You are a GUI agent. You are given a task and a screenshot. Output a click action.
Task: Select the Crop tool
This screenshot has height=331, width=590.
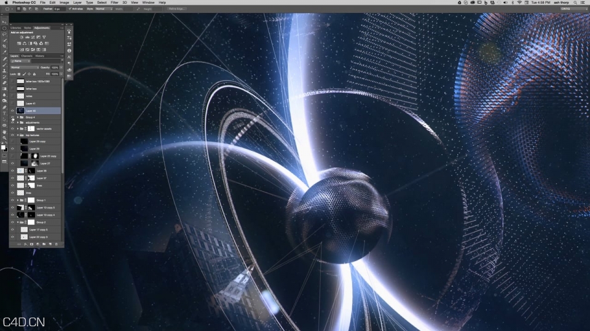point(4,46)
